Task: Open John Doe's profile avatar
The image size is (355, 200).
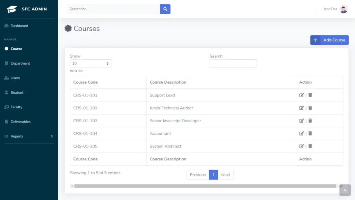Action: point(343,9)
